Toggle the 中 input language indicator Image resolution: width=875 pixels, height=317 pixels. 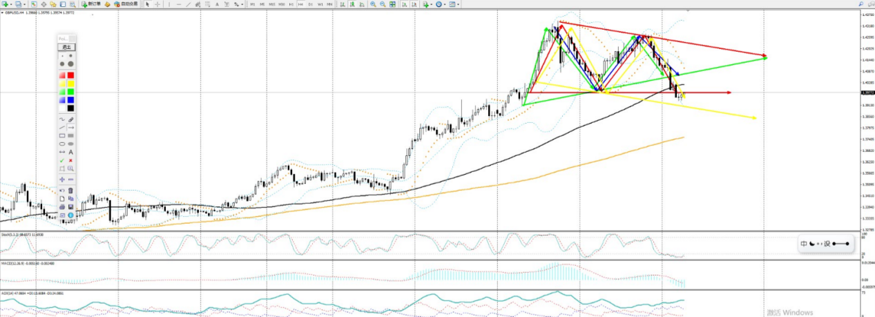pyautogui.click(x=804, y=244)
